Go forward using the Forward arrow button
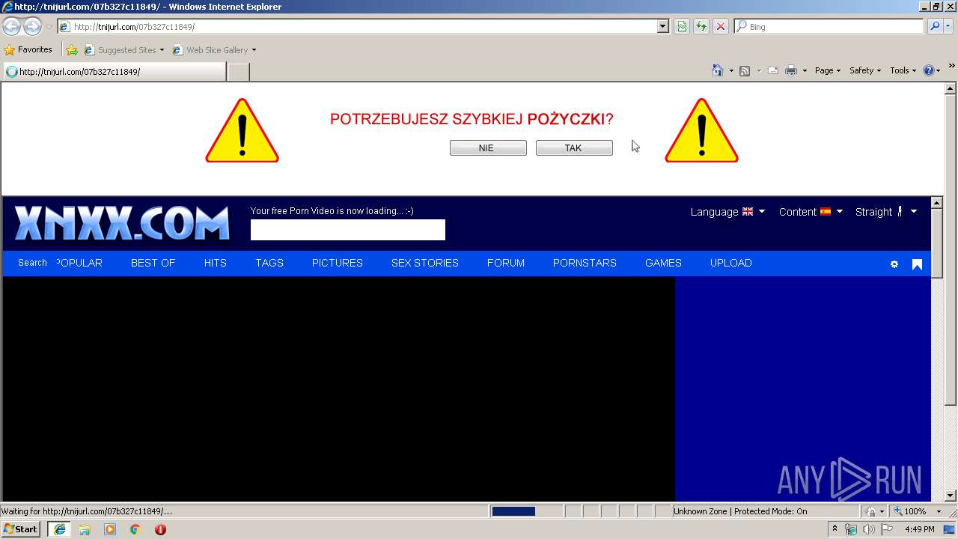This screenshot has width=958, height=539. [x=32, y=26]
